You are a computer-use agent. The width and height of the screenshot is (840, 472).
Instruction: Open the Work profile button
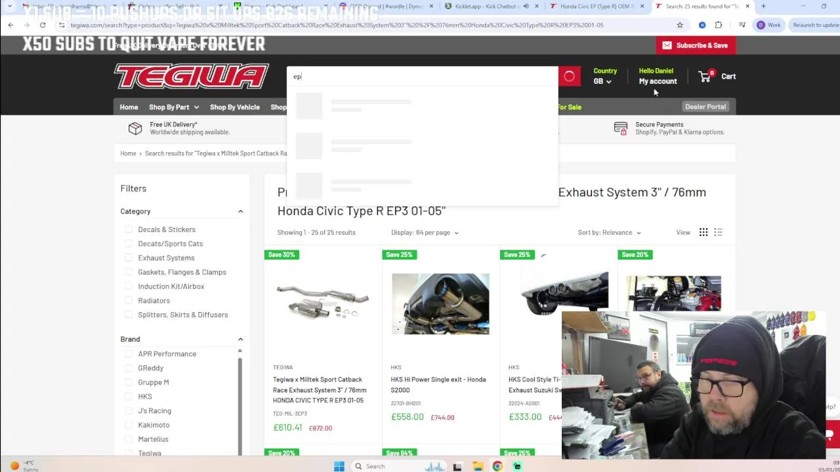(769, 25)
